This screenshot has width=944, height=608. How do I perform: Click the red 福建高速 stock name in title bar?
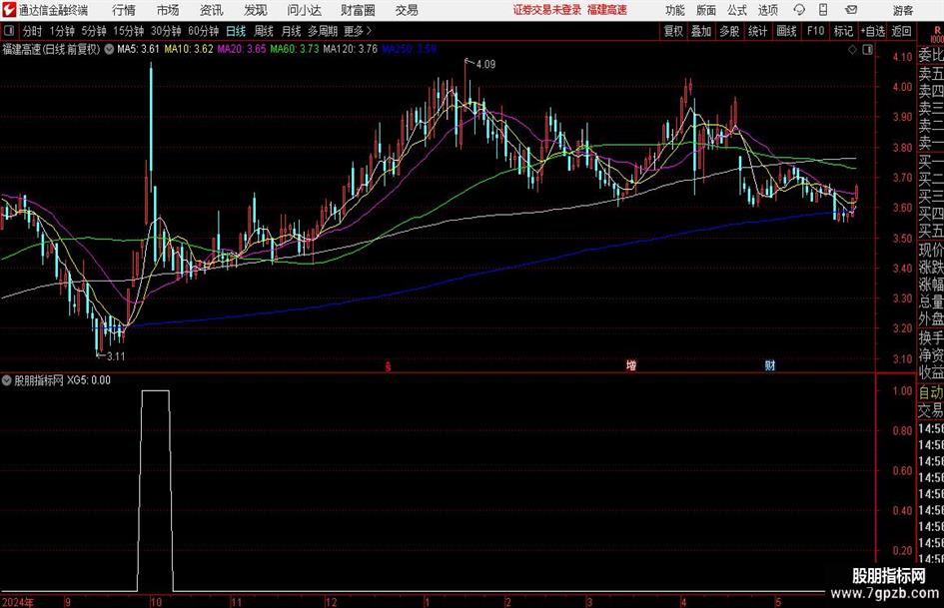[x=607, y=10]
